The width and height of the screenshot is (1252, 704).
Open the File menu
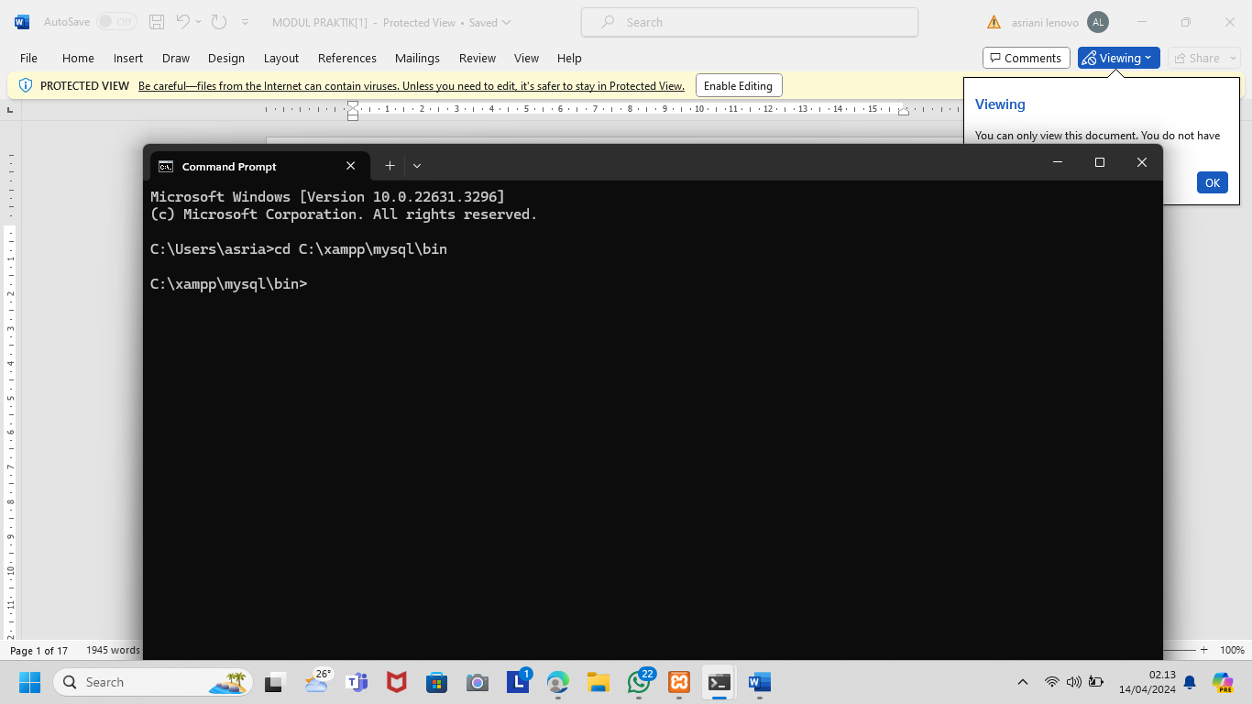28,58
